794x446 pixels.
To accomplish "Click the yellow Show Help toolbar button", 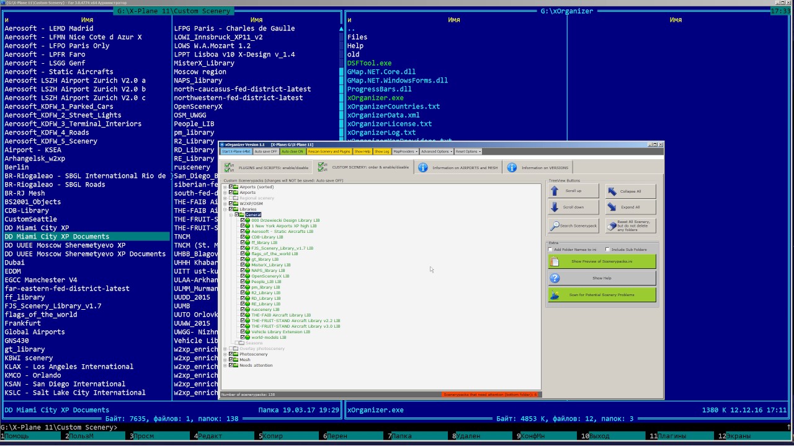I will click(363, 151).
